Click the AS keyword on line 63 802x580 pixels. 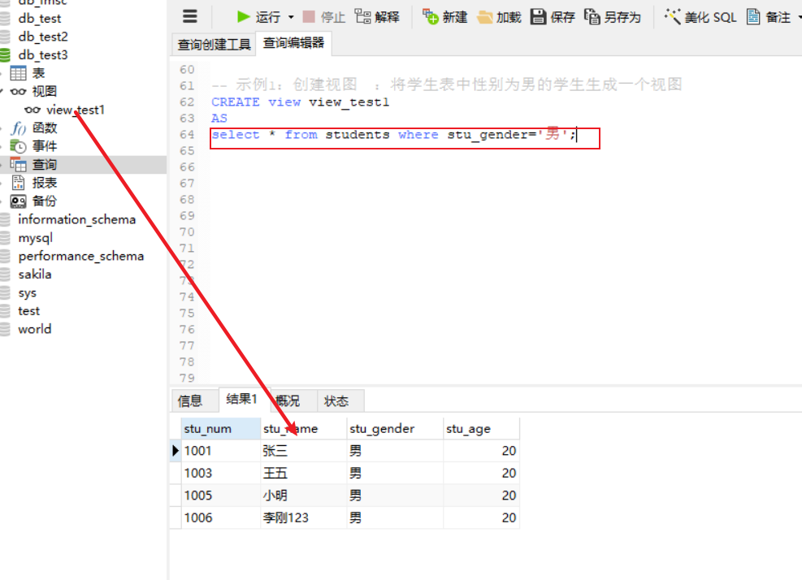(219, 119)
